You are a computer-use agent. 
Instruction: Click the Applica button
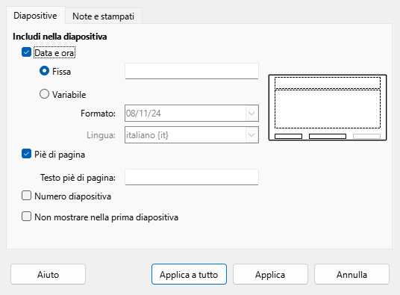point(270,274)
